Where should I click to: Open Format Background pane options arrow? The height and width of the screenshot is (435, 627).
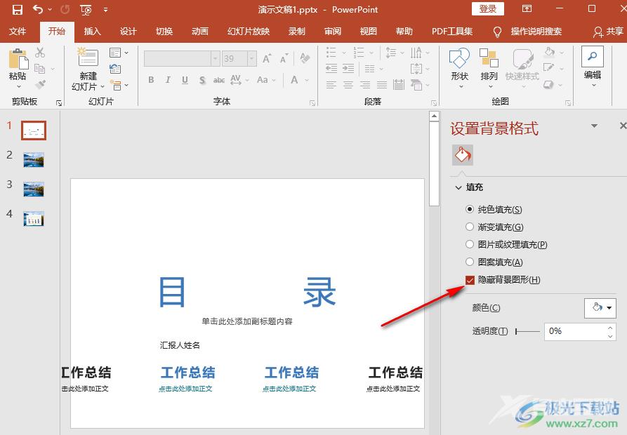click(594, 126)
